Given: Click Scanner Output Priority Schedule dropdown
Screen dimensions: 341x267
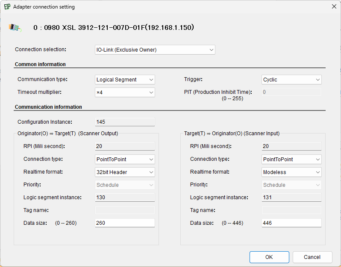Looking at the screenshot, I should pyautogui.click(x=125, y=185).
